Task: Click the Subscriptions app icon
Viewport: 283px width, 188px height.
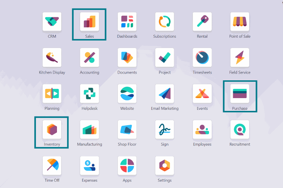Action: click(164, 22)
